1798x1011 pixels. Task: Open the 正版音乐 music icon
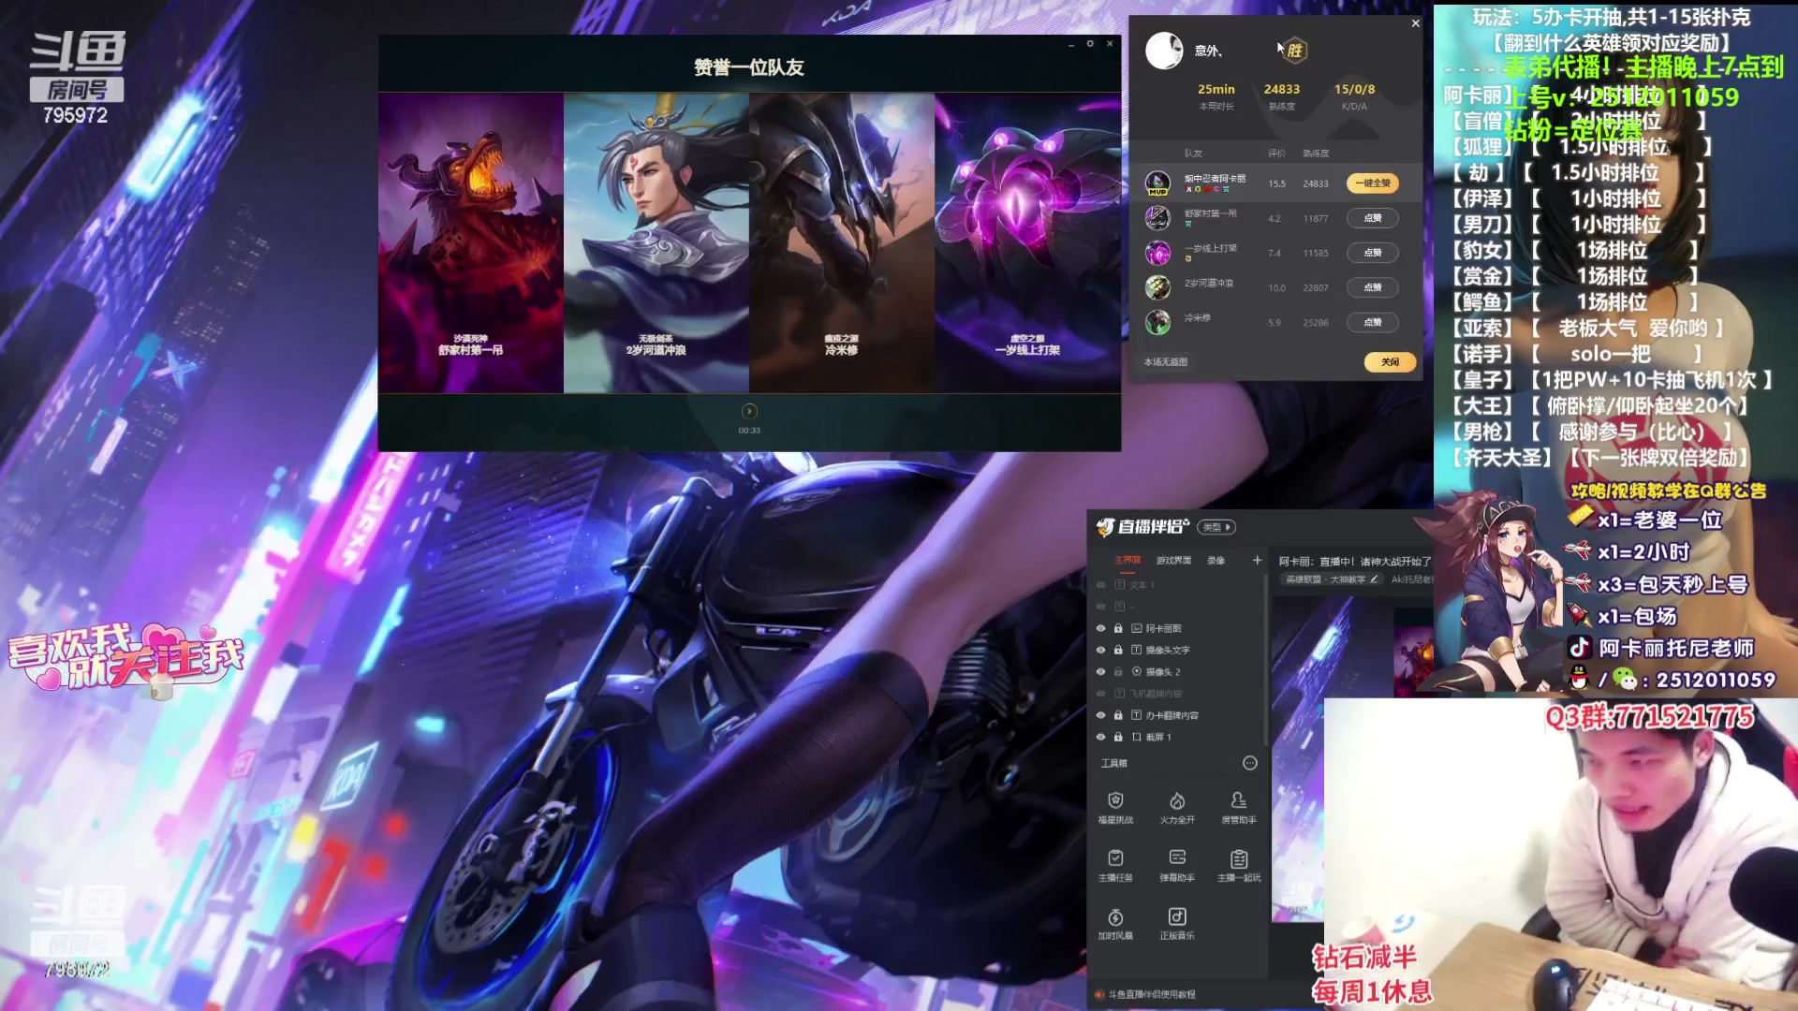(1177, 917)
